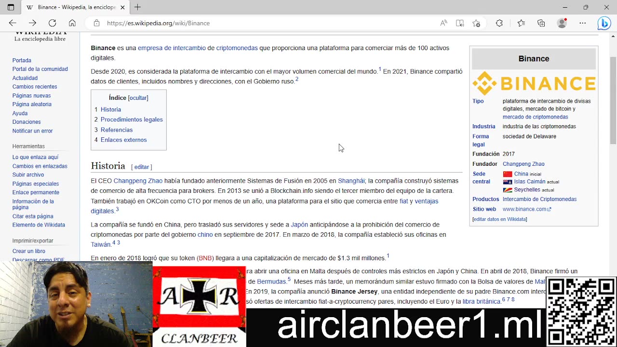Open the Favorites list icon
The image size is (617, 347).
(x=521, y=23)
